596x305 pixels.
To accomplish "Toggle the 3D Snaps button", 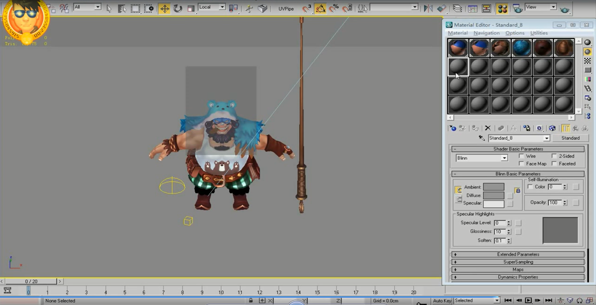I will pyautogui.click(x=307, y=8).
